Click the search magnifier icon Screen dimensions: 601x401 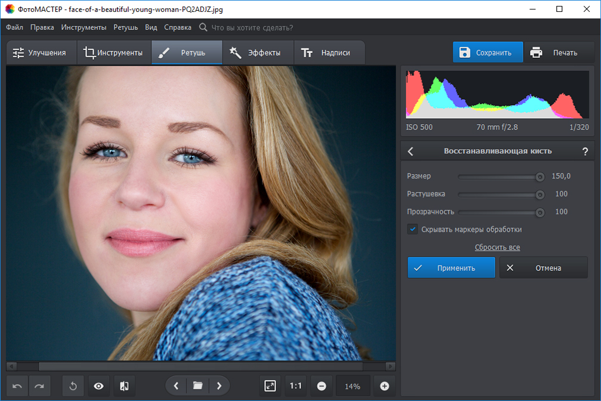203,27
